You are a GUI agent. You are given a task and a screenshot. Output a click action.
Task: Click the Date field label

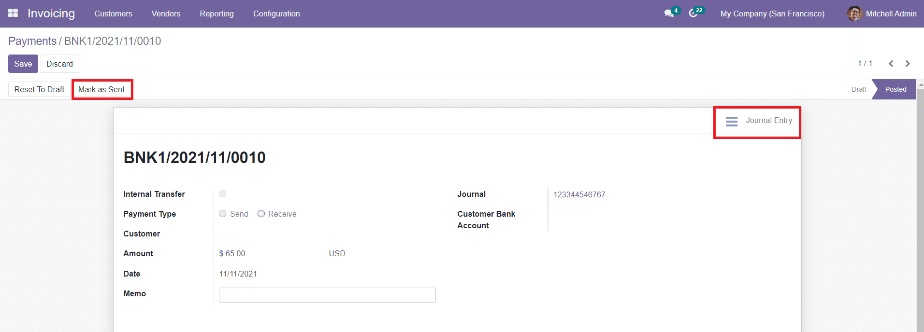[131, 274]
